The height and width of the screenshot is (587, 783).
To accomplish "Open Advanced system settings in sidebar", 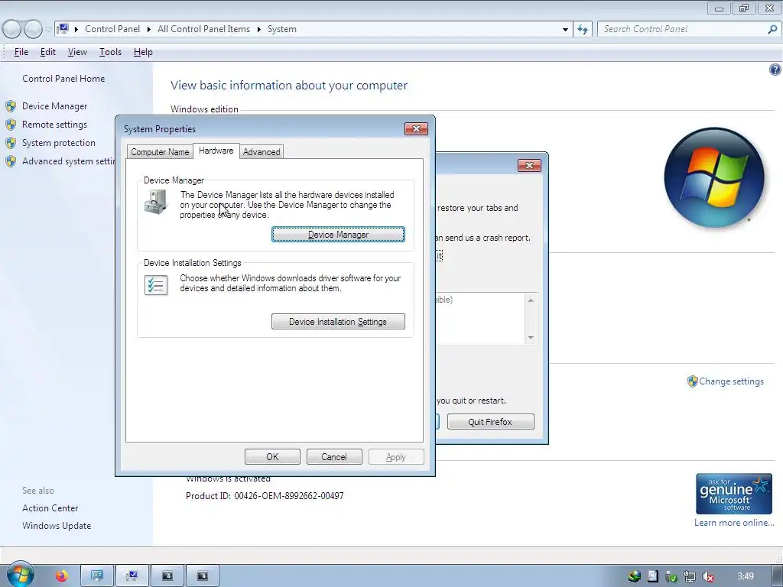I will click(68, 161).
